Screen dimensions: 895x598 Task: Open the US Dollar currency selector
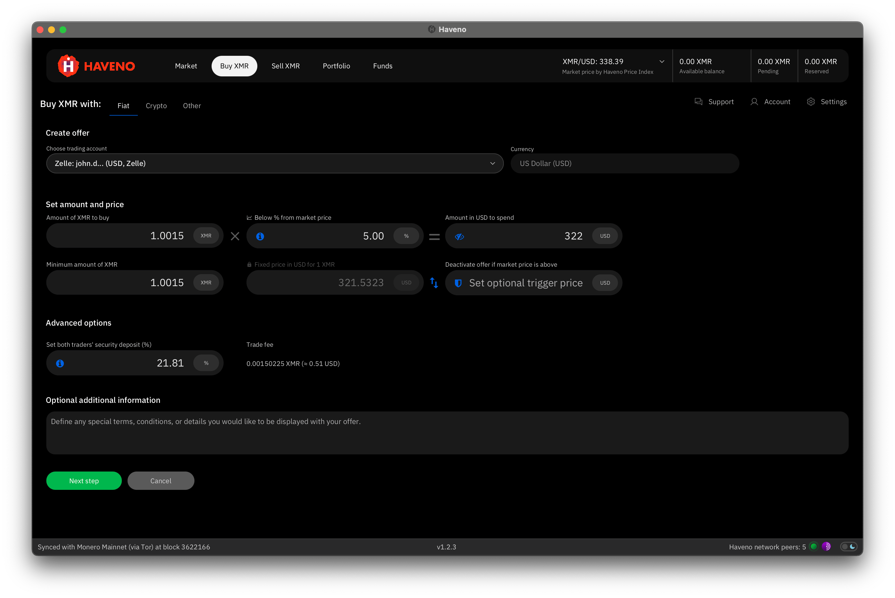coord(624,163)
